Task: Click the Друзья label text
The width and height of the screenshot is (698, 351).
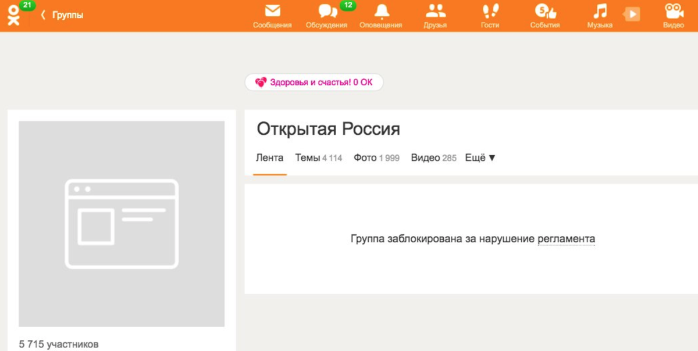Action: (x=435, y=25)
